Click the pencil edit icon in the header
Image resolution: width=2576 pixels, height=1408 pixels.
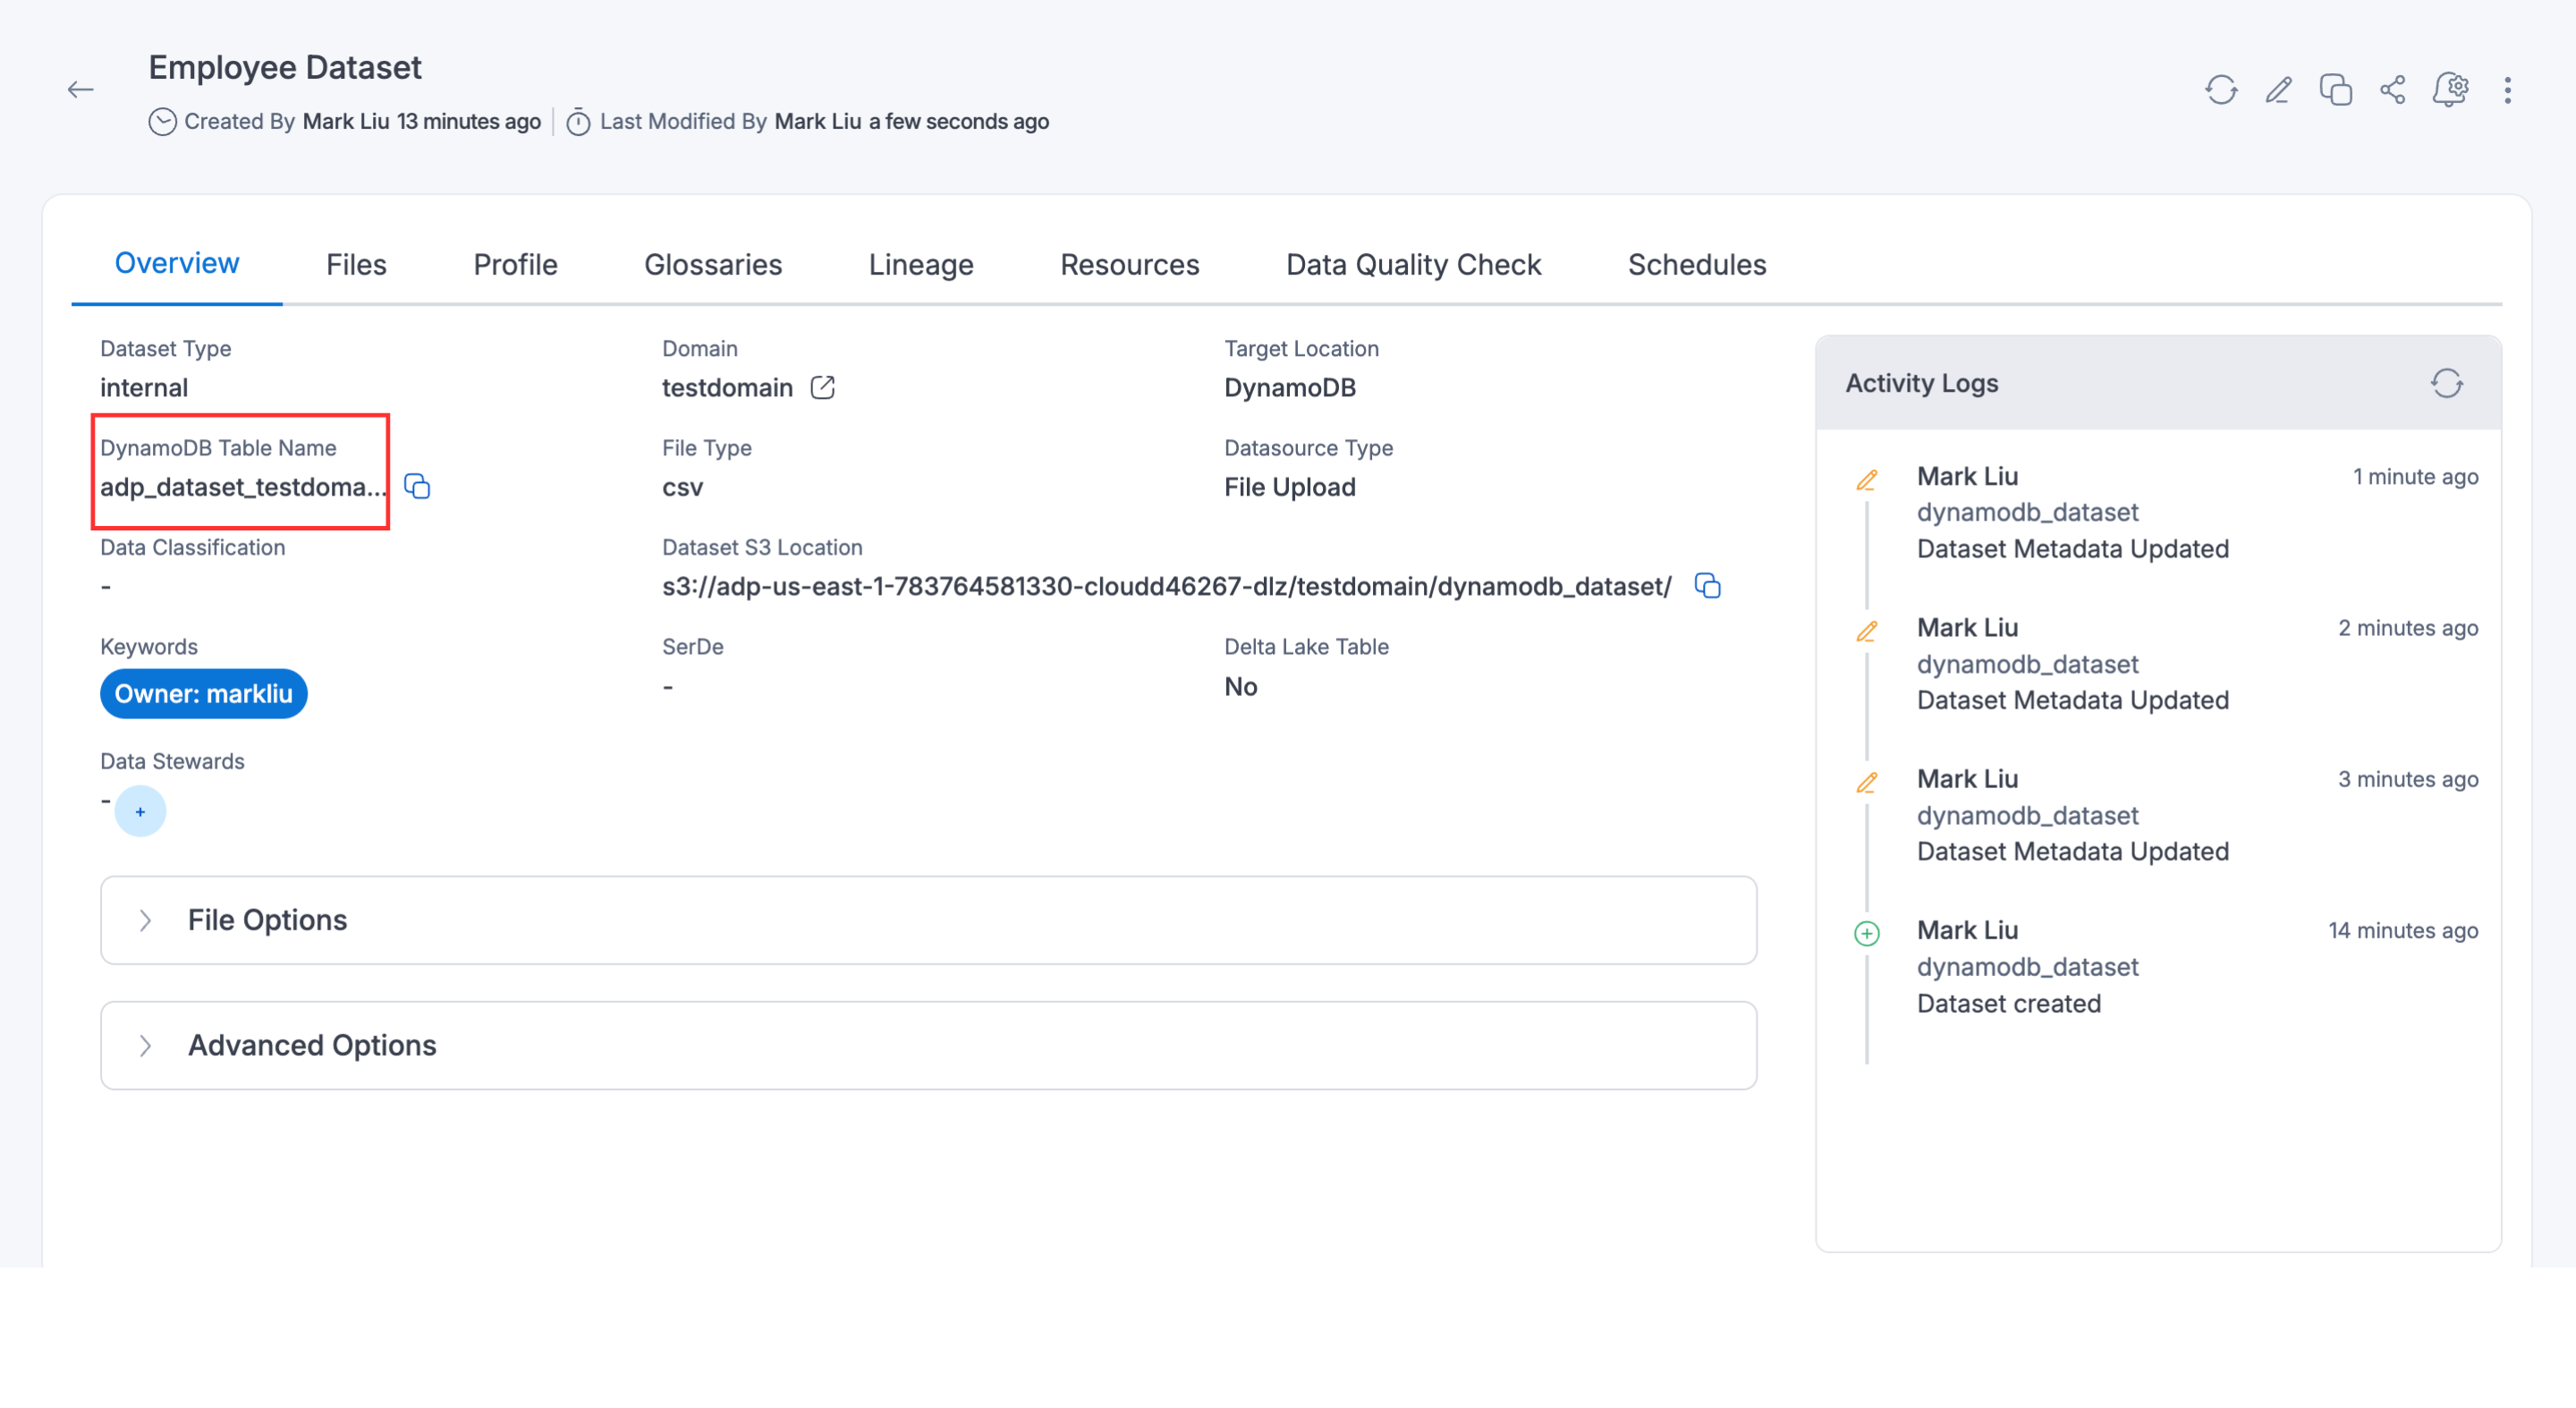tap(2278, 90)
